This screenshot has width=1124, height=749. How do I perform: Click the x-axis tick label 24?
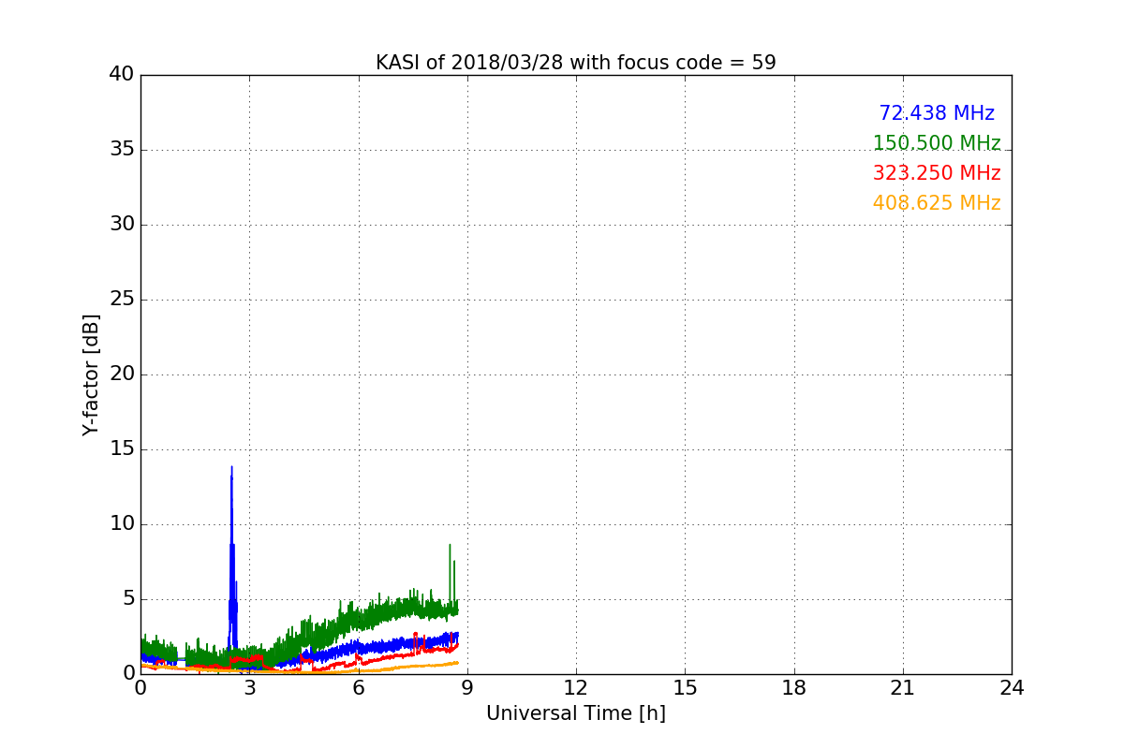click(1012, 688)
